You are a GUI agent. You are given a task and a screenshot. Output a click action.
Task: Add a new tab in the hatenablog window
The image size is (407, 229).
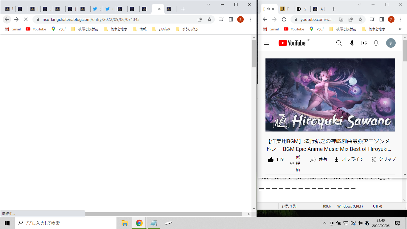[183, 9]
